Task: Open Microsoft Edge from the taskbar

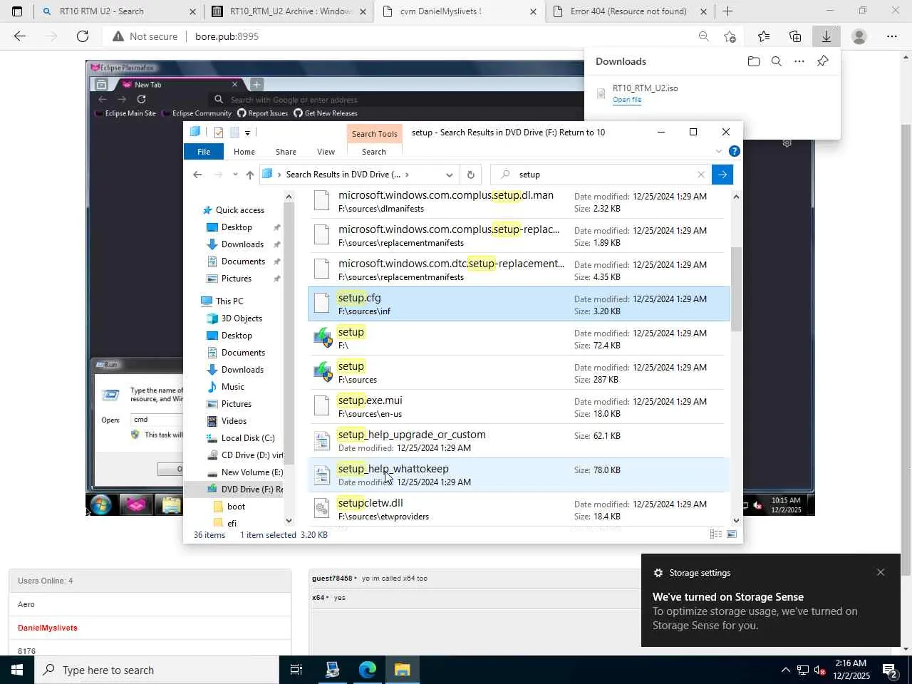Action: point(368,670)
